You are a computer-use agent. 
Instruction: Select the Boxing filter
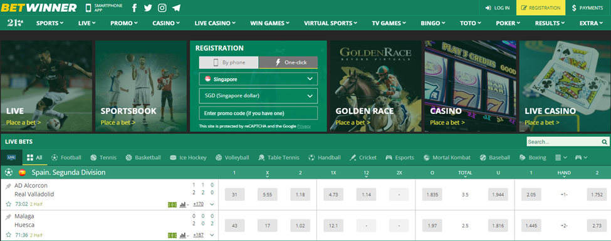click(533, 158)
